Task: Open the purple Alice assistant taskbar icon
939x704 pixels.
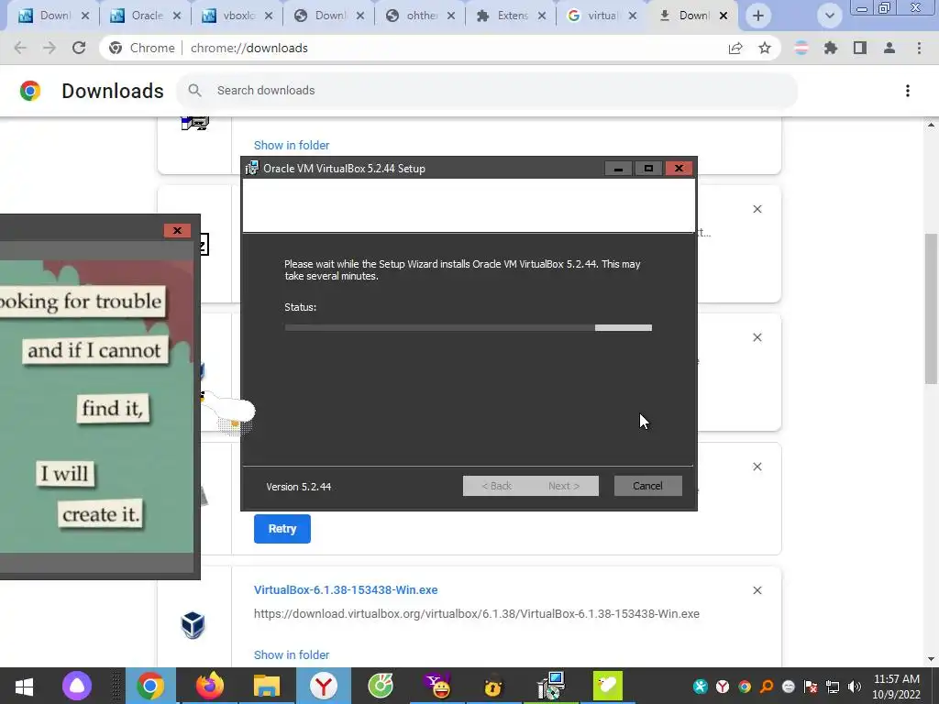Action: pos(77,686)
